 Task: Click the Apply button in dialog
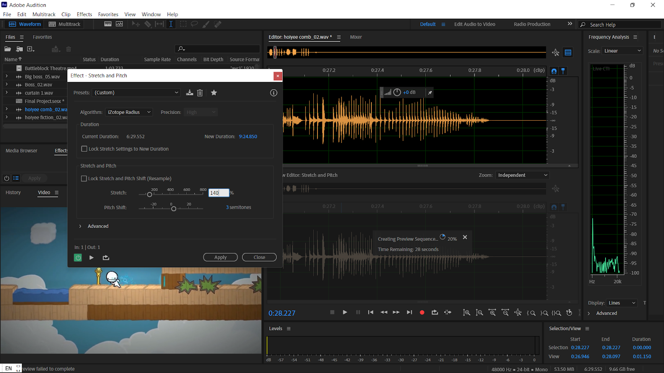pos(220,257)
